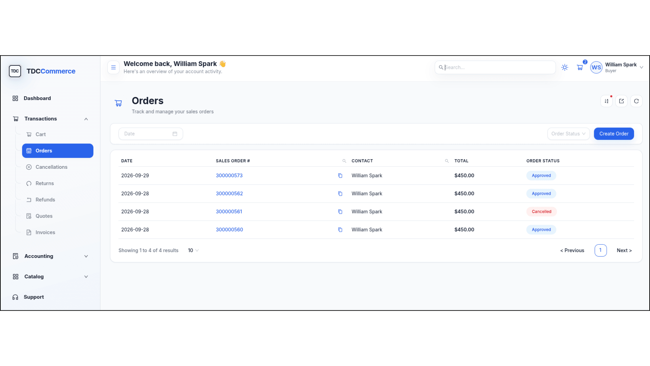Screen dimensions: 650x366
Task: Refresh the orders list
Action: pos(636,101)
